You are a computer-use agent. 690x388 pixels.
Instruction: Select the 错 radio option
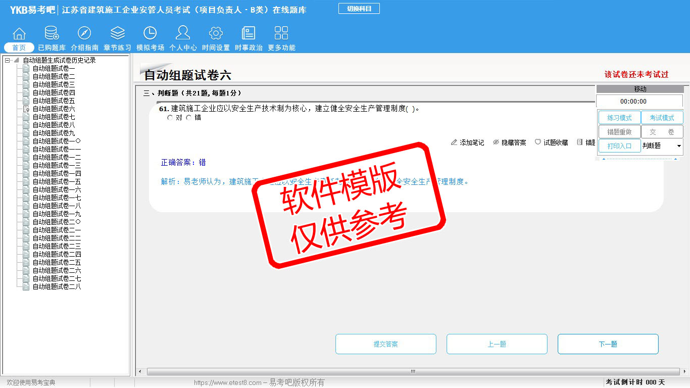coord(189,118)
